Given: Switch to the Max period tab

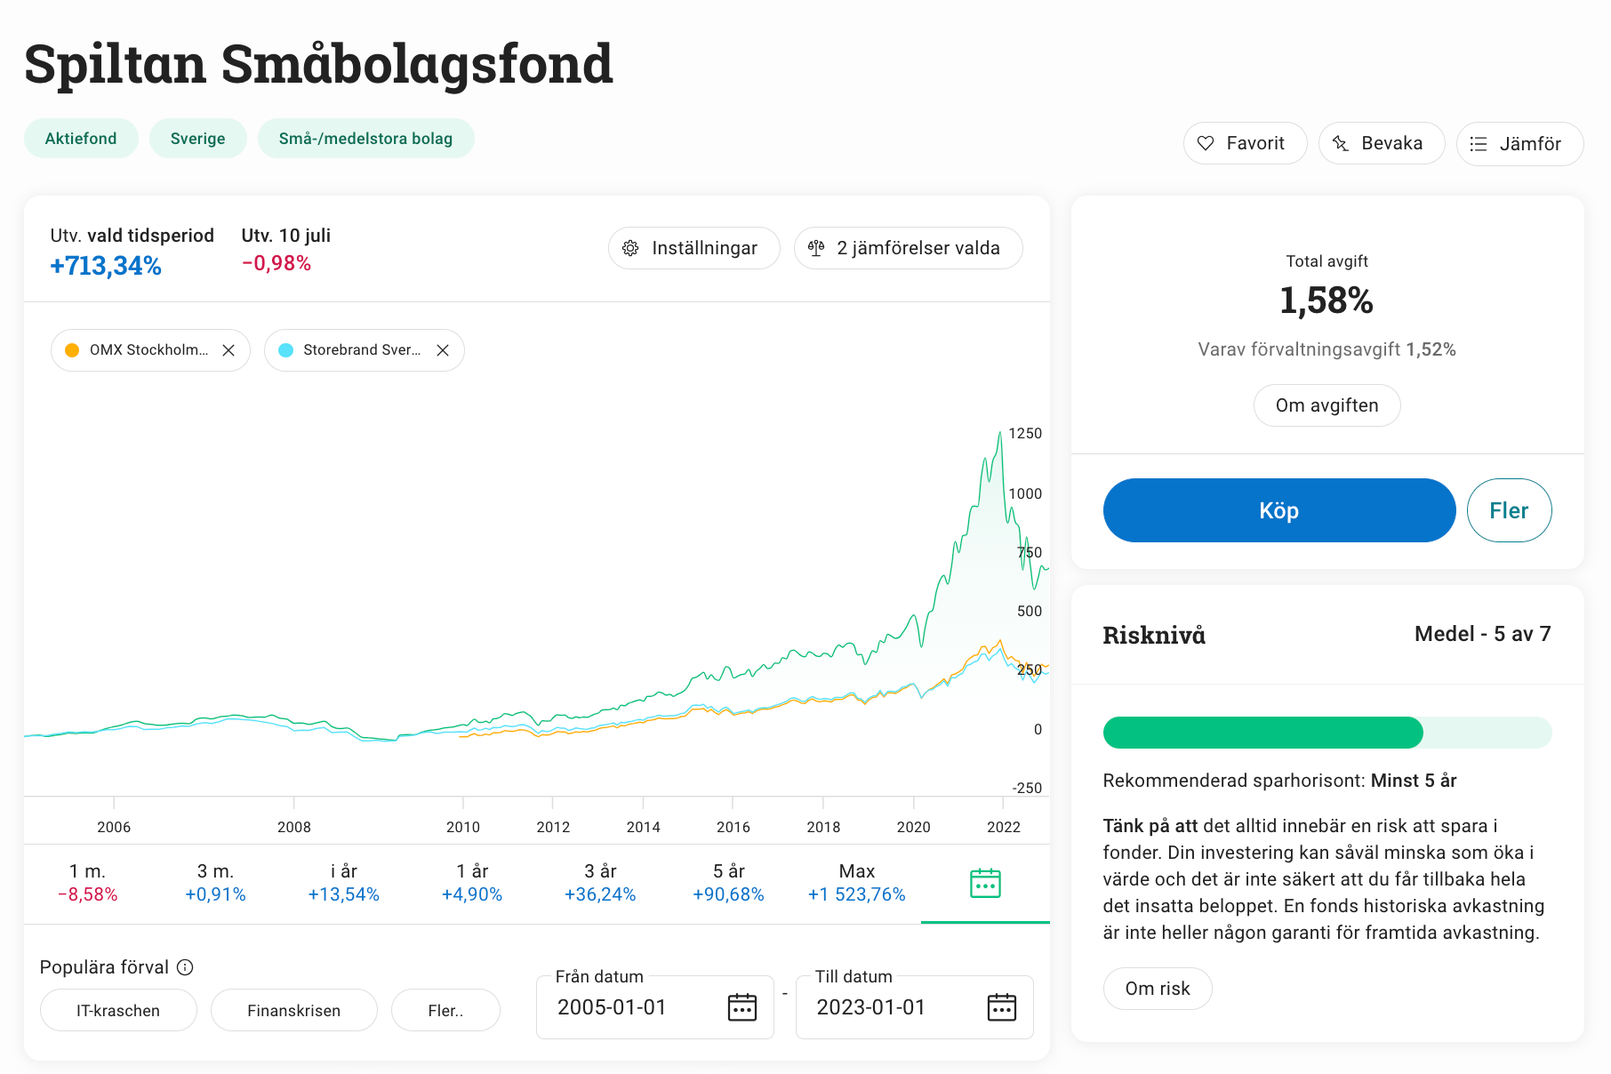Looking at the screenshot, I should [856, 883].
